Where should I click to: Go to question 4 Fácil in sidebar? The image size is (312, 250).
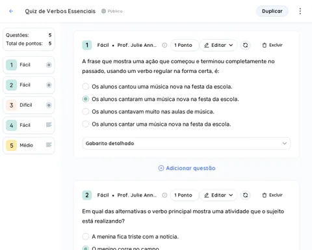(x=29, y=125)
